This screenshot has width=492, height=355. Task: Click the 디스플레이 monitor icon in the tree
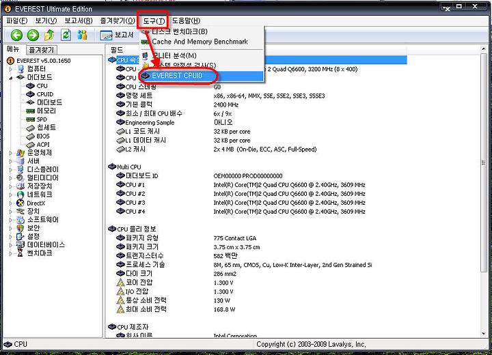tap(20, 169)
